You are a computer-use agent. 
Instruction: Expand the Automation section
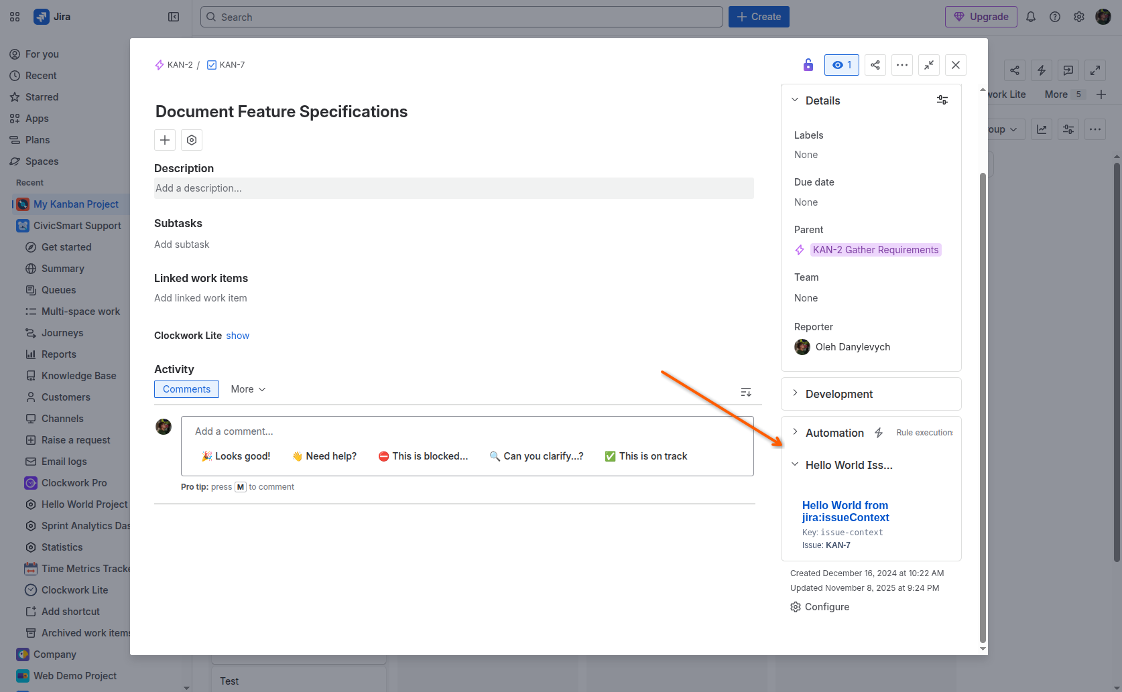pyautogui.click(x=795, y=433)
